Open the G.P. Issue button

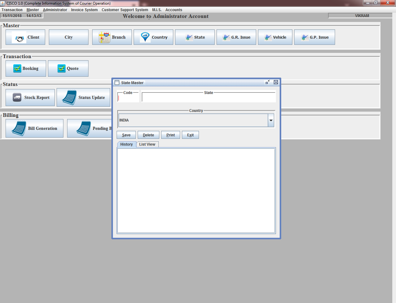coord(315,37)
